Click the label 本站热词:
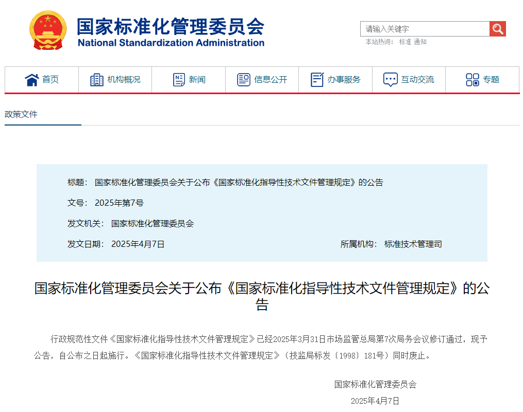This screenshot has width=523, height=412. (380, 42)
